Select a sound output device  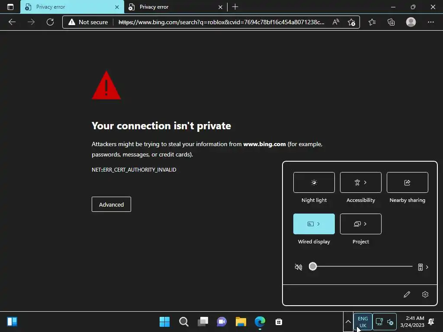point(423,267)
